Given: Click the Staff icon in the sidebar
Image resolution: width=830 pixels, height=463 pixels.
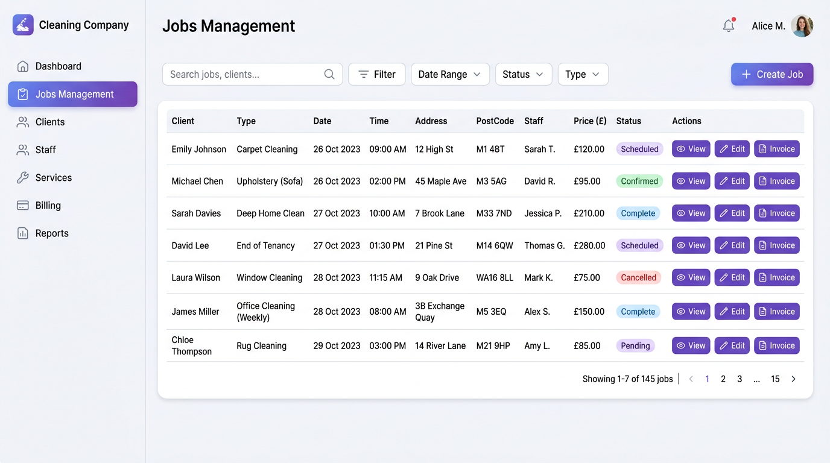Looking at the screenshot, I should click(x=23, y=150).
